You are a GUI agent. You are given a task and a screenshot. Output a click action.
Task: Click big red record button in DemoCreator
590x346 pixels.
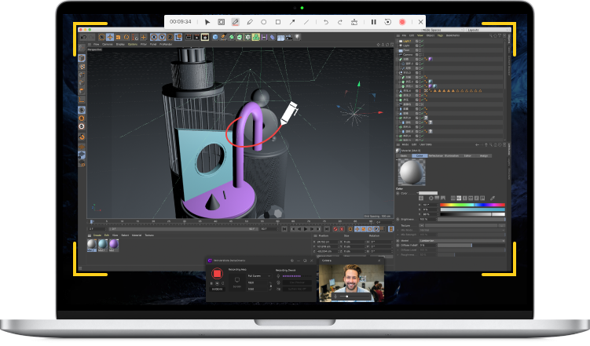tap(217, 273)
